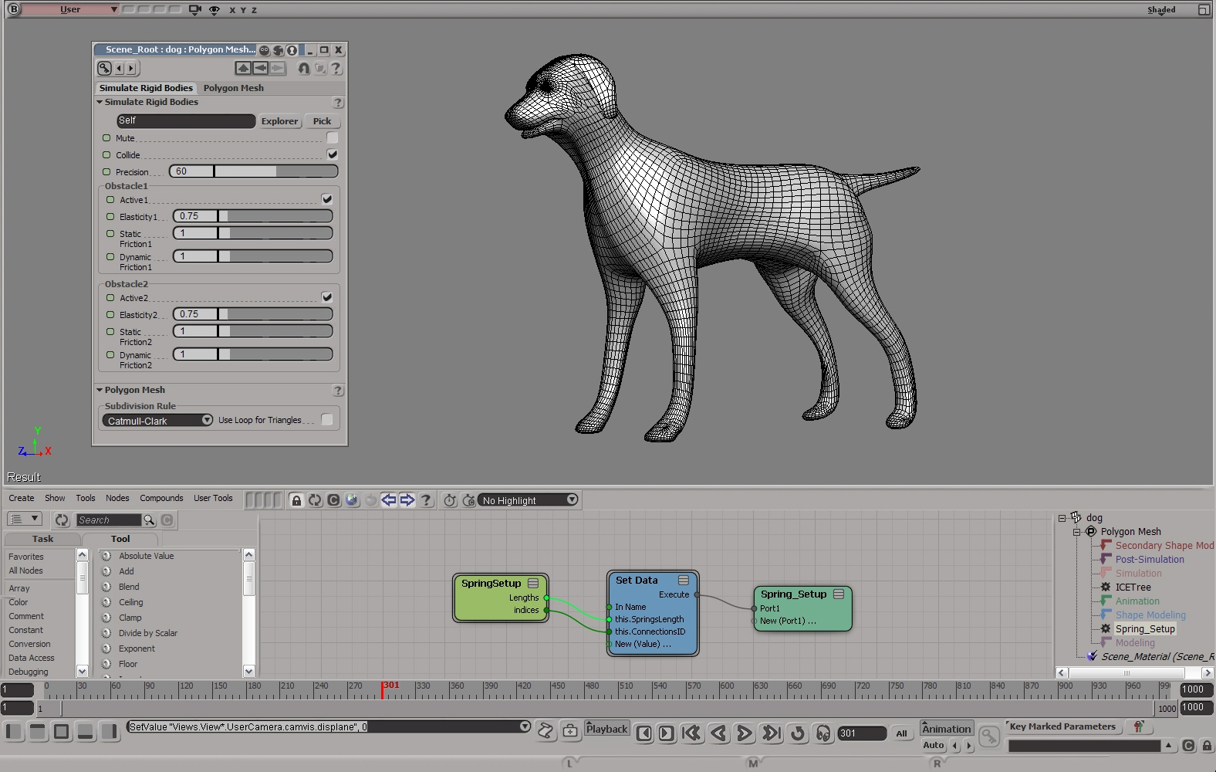
Task: Click the loop playback icon
Action: pos(798,733)
